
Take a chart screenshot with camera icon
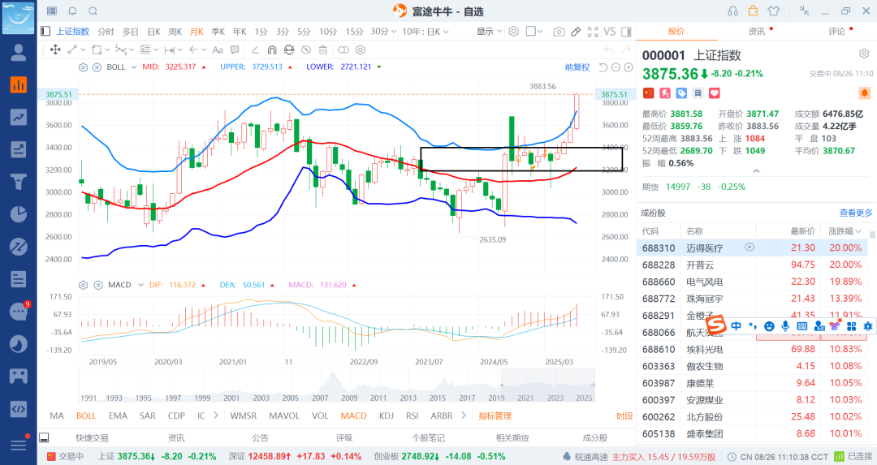(x=559, y=32)
